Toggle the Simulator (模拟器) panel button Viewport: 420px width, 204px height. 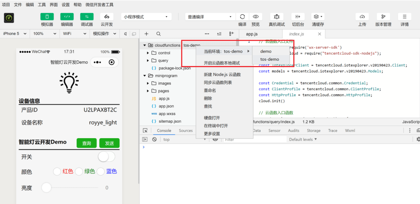click(47, 17)
